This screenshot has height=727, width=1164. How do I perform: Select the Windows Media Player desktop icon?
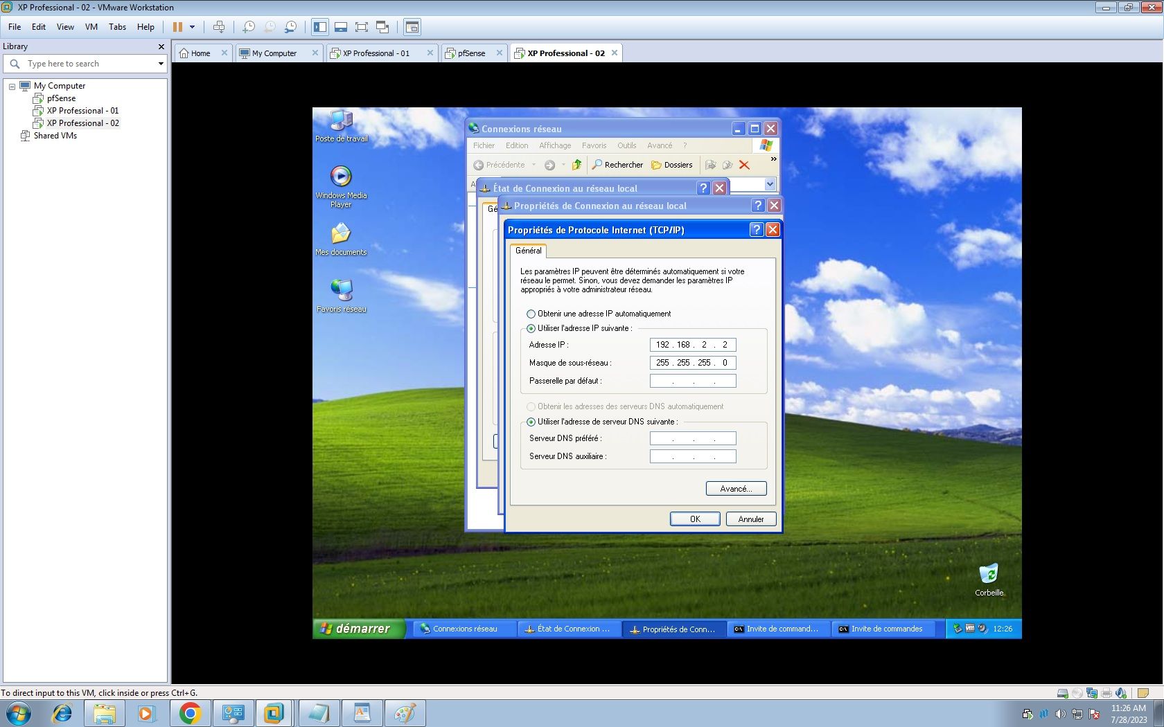(341, 186)
